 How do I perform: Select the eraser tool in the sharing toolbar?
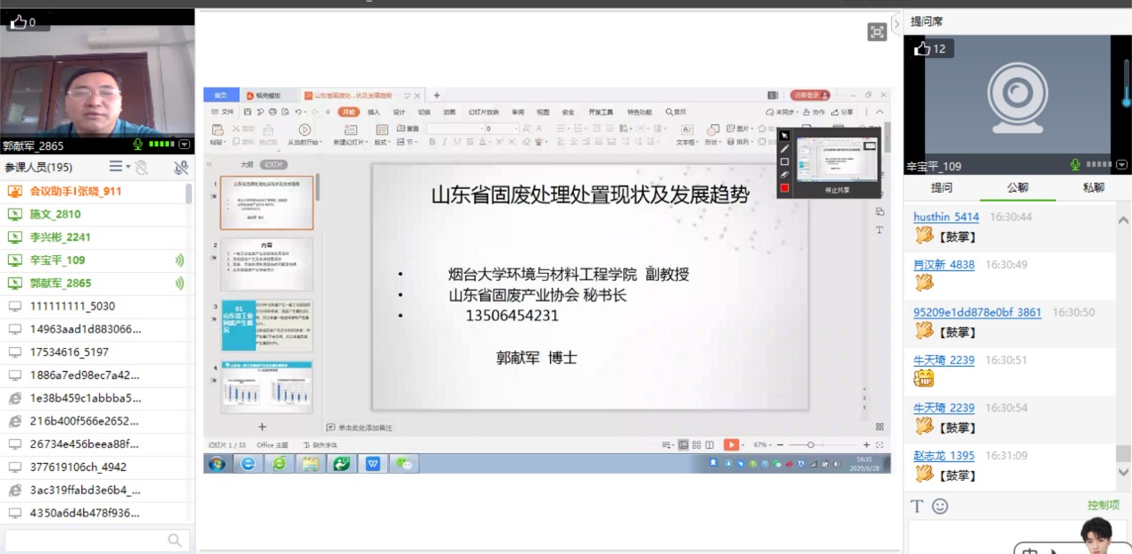click(x=784, y=175)
